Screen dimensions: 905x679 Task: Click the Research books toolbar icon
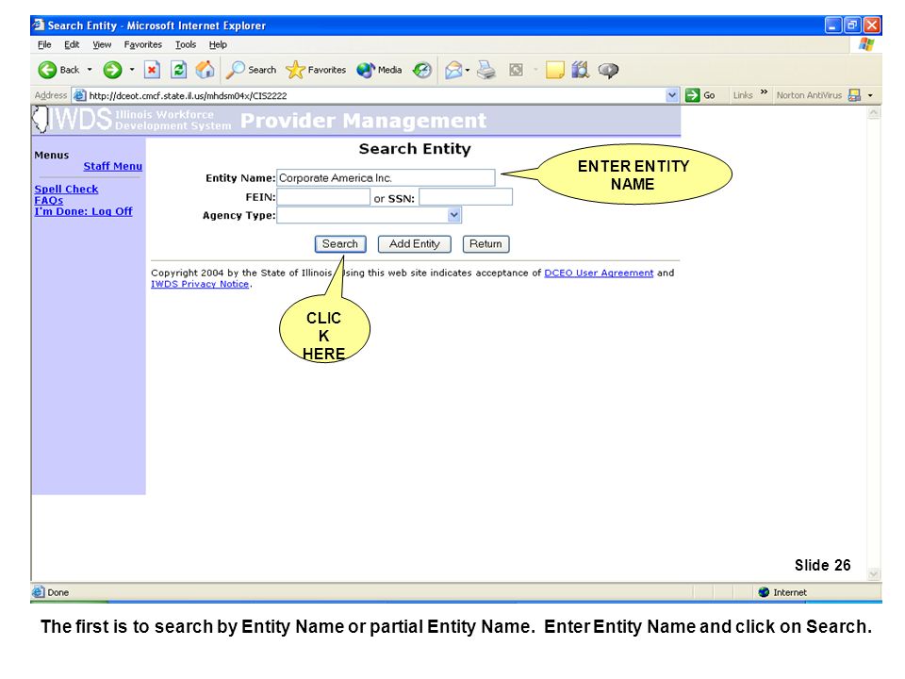point(580,70)
